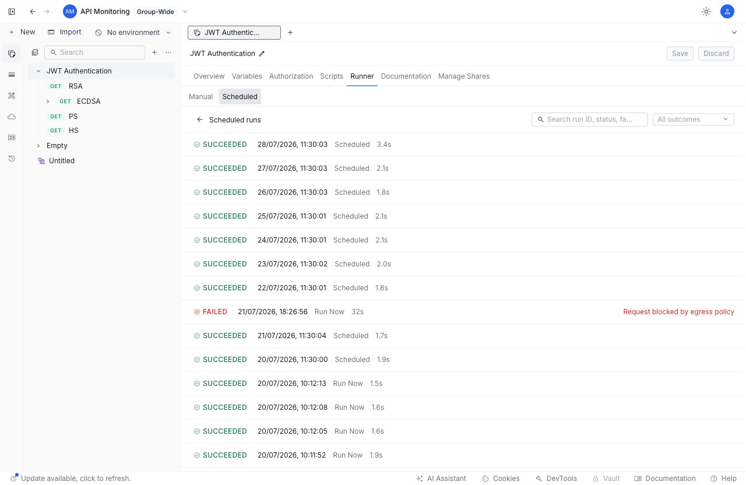
Task: Open the mock servers sidebar icon
Action: pyautogui.click(x=12, y=138)
